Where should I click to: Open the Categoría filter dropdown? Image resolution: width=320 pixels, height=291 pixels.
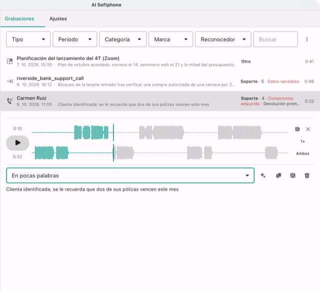122,39
